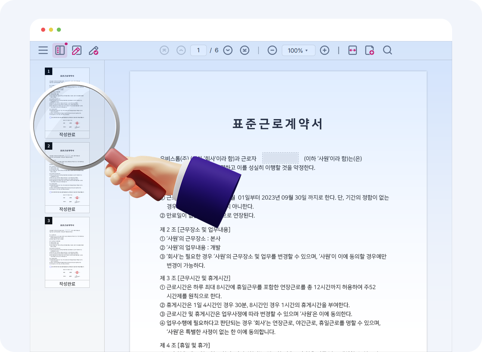Open the signature stamp tool icon
This screenshot has width=482, height=352.
pos(93,50)
